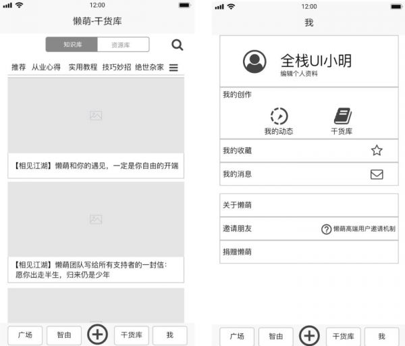Open the 关于懒萌 row
This screenshot has width=405, height=346.
[308, 205]
